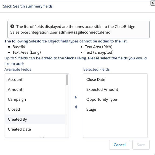The height and width of the screenshot is (155, 155).
Task: Click empty area of Selected Fields list
Action: point(115,125)
